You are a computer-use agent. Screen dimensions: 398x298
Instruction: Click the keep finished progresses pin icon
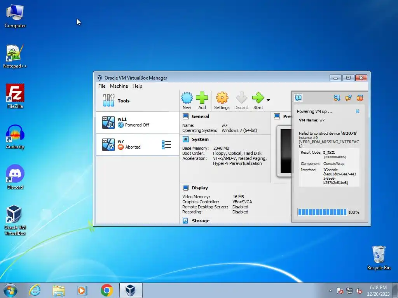348,98
